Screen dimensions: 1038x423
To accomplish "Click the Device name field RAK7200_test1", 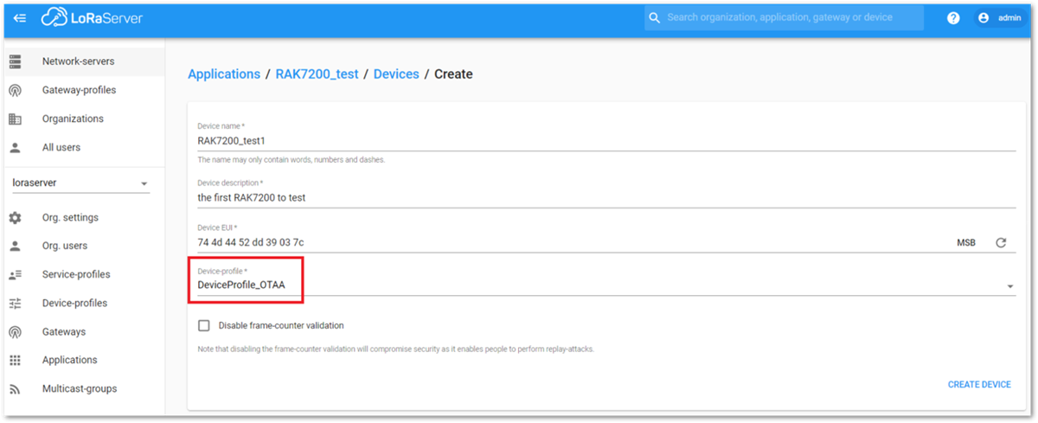I will click(606, 141).
